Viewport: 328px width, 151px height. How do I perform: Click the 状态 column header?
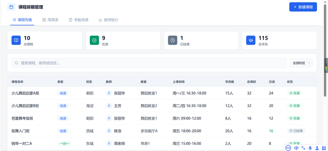[x=290, y=82]
